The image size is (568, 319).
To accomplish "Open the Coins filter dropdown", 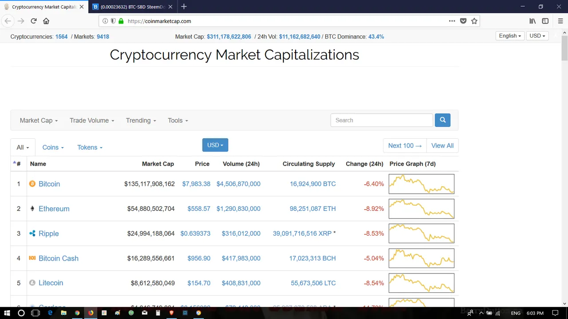I will click(x=53, y=148).
